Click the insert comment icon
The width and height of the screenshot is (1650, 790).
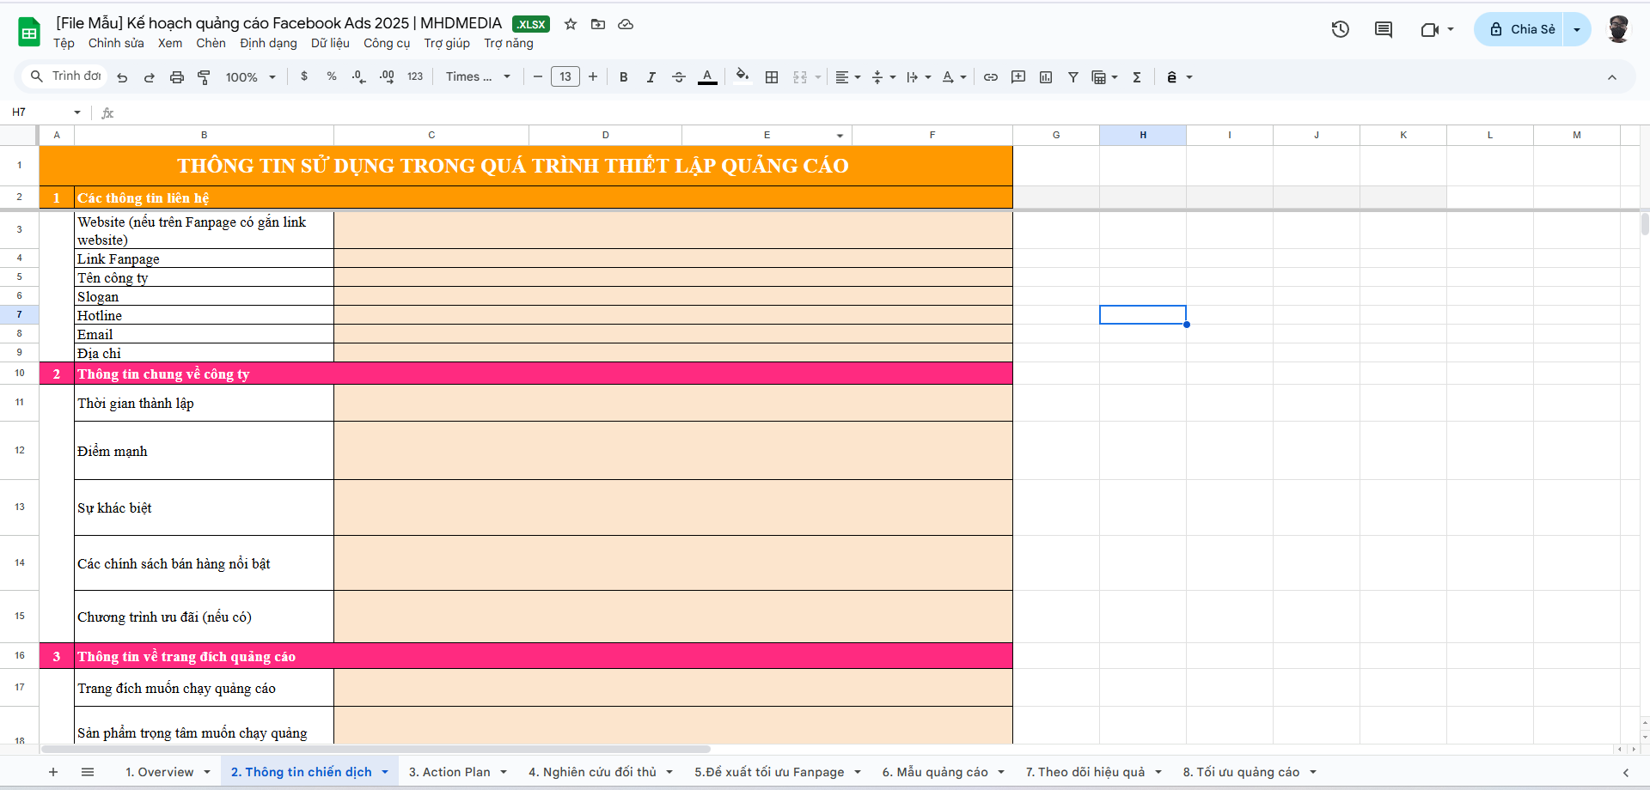click(x=1018, y=77)
